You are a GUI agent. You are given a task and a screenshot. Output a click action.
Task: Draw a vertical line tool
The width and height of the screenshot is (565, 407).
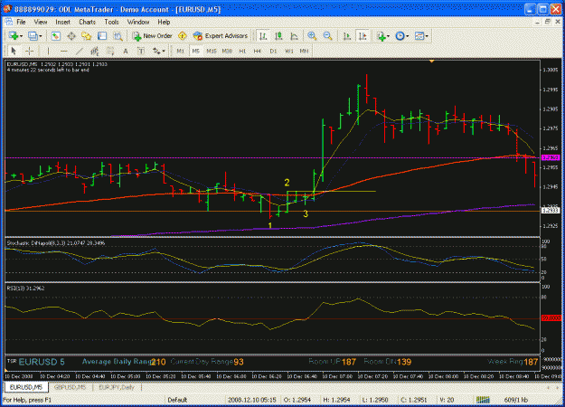pyautogui.click(x=48, y=52)
